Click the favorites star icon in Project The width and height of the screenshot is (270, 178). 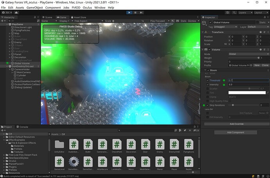(x=190, y=131)
